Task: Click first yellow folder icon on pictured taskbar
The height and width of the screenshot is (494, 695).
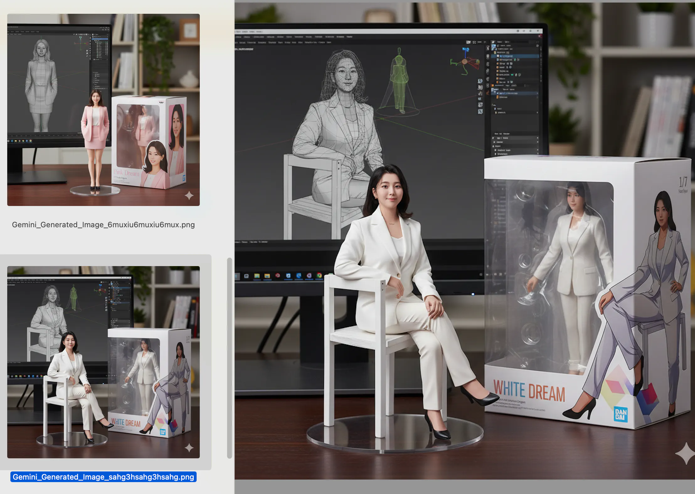Action: (257, 276)
